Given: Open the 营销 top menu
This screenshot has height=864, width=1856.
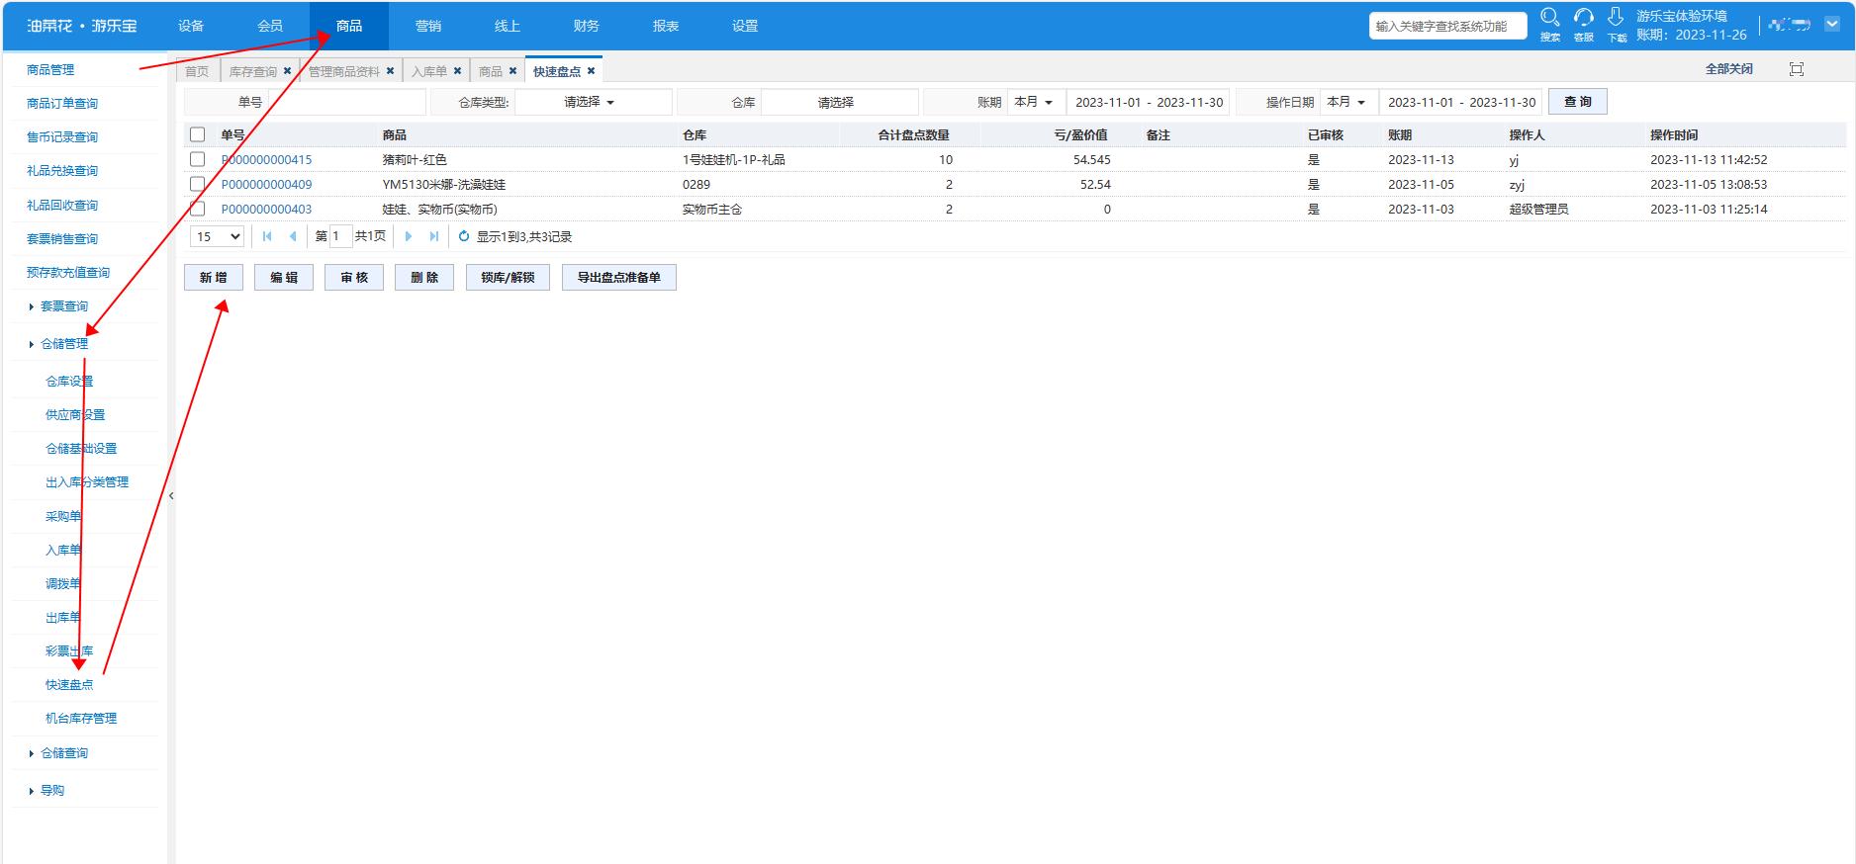Looking at the screenshot, I should point(428,26).
